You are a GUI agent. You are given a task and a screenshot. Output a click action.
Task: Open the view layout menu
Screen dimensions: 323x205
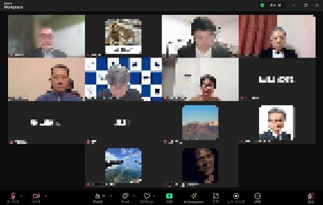pyautogui.click(x=276, y=5)
